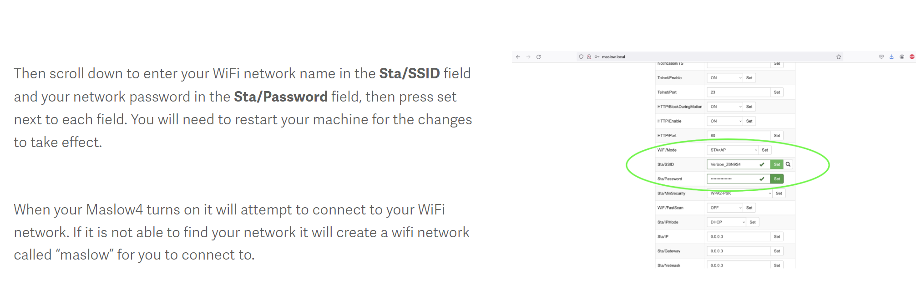Open the HTTP/BlockDuringMotion dropdown

click(x=725, y=107)
